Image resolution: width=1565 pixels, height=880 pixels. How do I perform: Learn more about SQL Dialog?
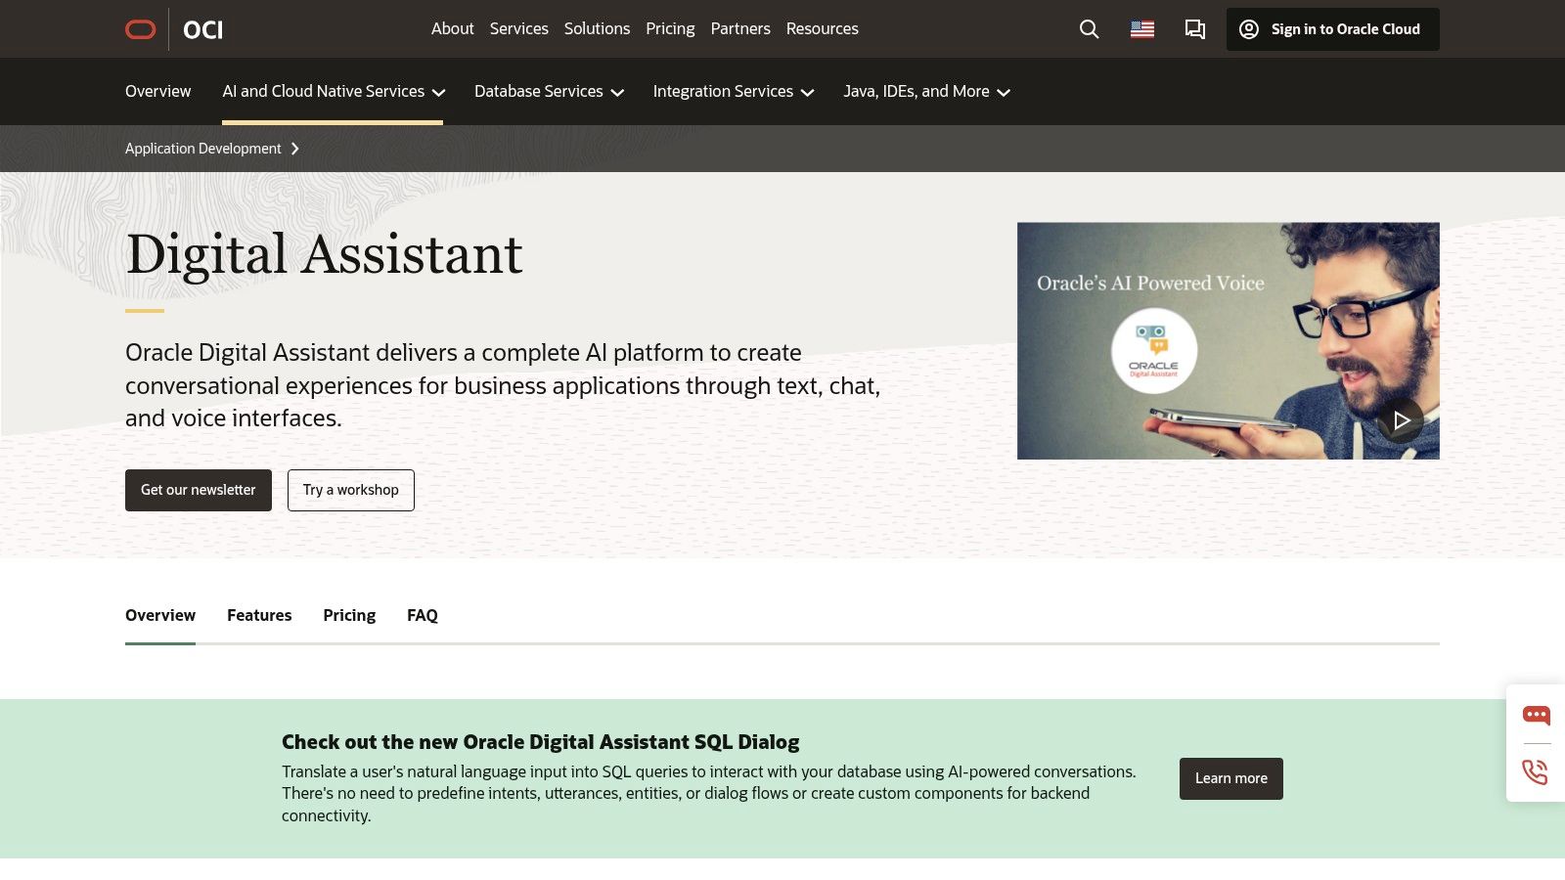(1230, 778)
